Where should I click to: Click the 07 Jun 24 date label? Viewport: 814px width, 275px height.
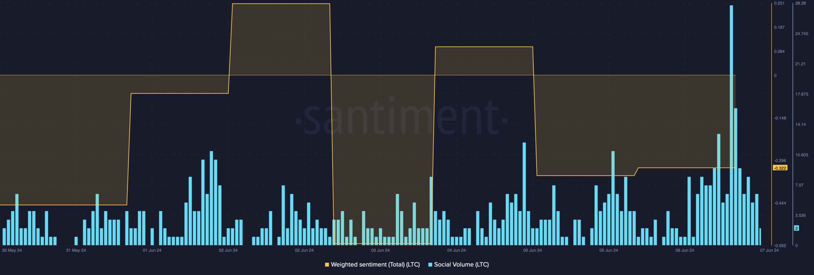pyautogui.click(x=769, y=250)
